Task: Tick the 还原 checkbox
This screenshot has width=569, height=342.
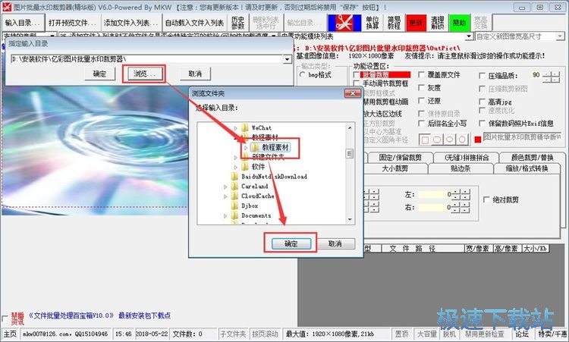Action: [x=421, y=101]
